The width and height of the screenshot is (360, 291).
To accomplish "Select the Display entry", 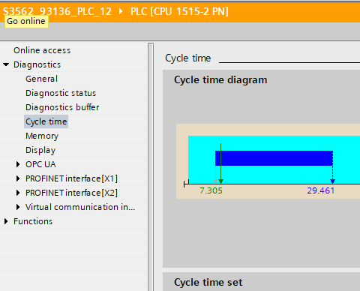I will (40, 150).
